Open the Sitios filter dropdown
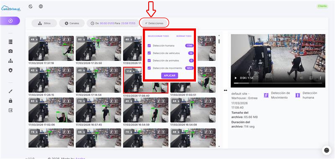 click(44, 23)
